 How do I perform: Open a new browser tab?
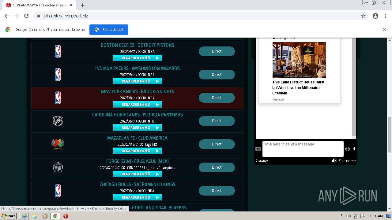point(83,5)
